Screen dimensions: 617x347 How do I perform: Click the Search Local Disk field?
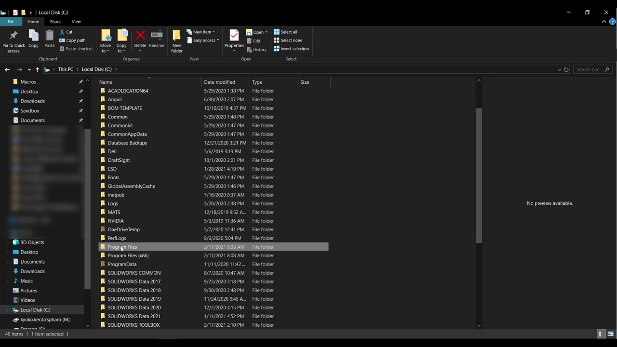click(593, 69)
